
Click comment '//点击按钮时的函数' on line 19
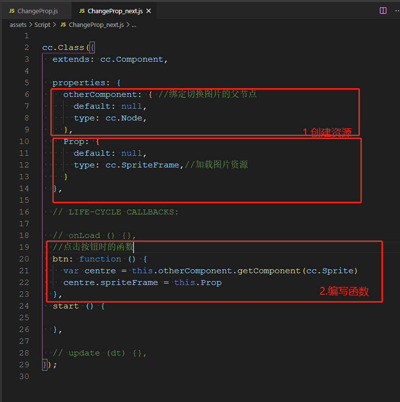93,247
